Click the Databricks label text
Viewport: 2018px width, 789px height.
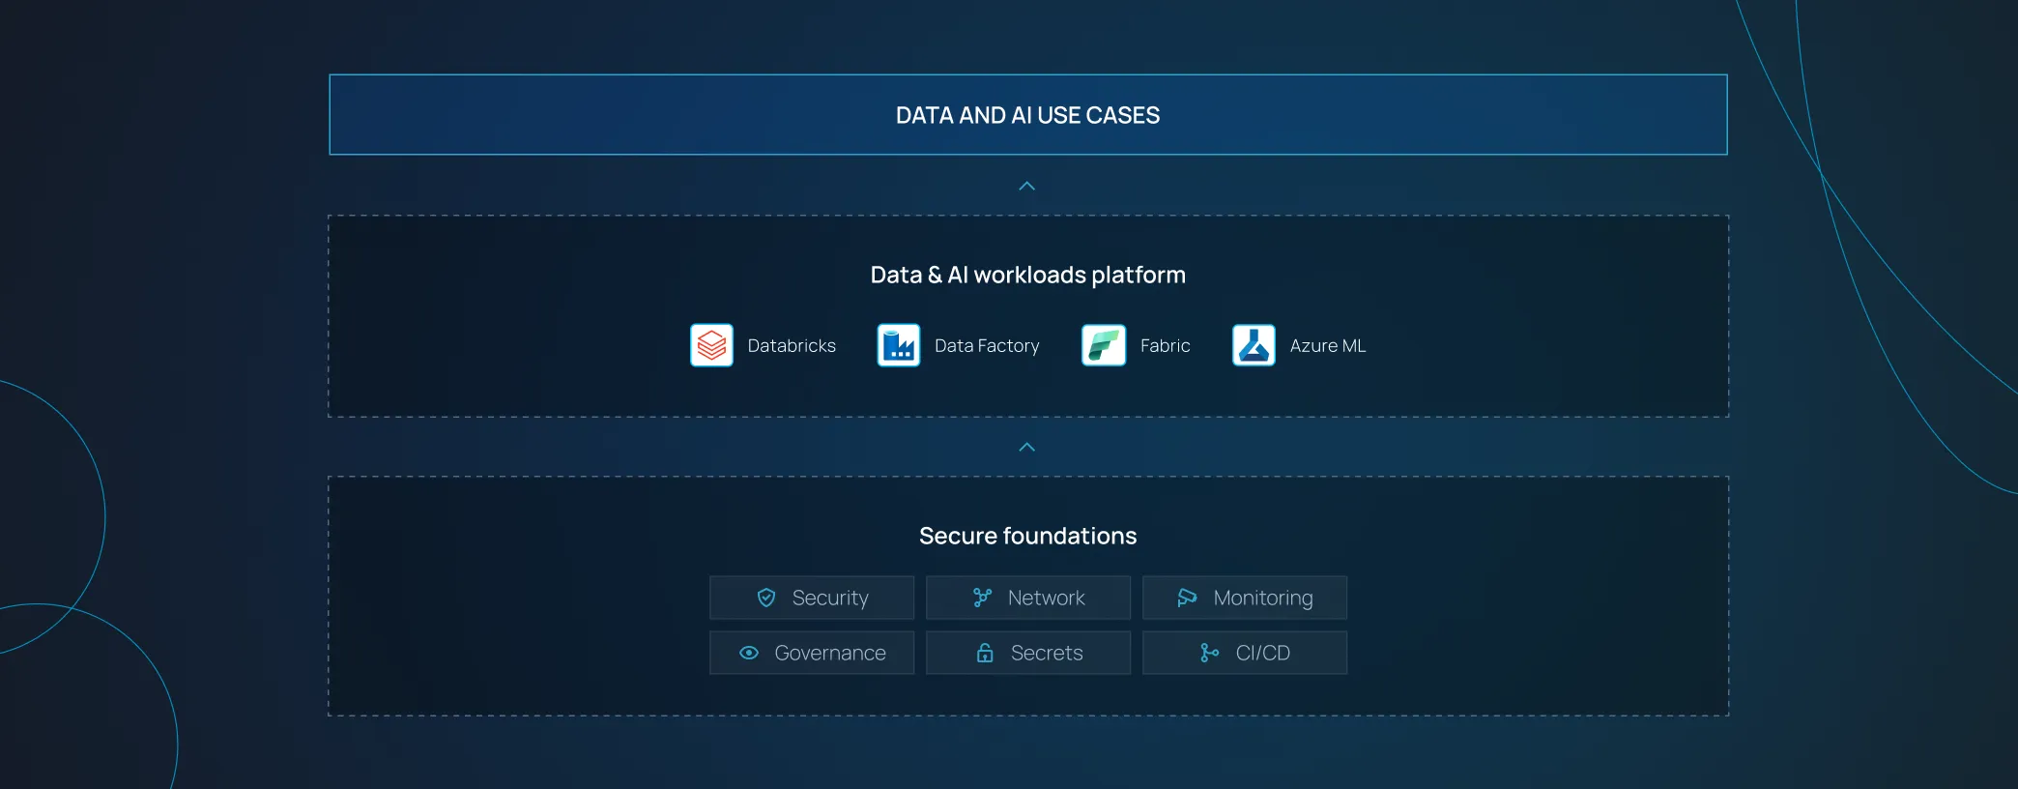(x=792, y=346)
